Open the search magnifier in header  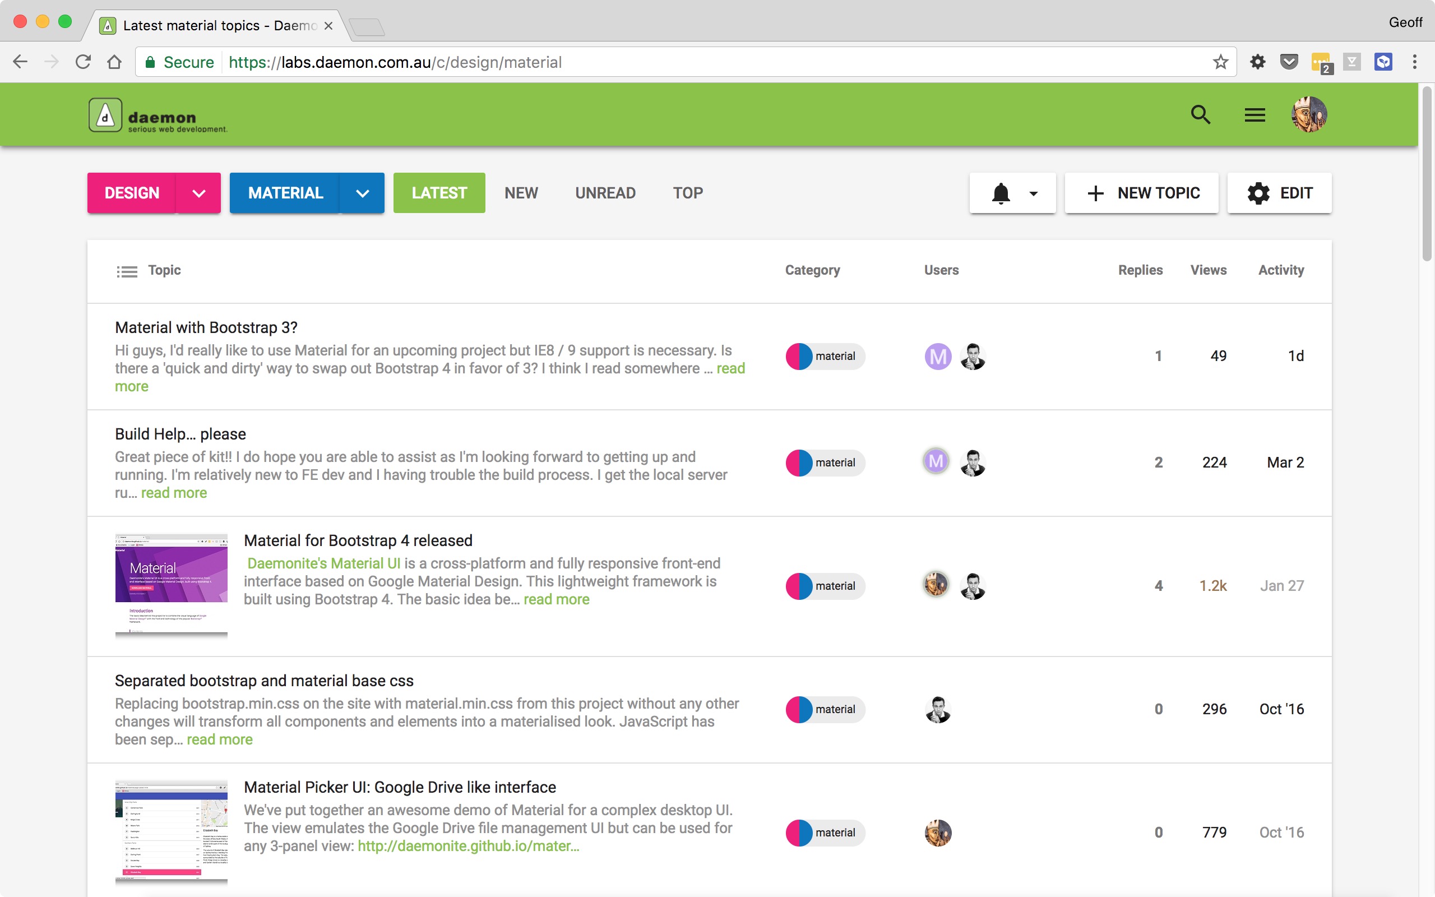click(x=1200, y=114)
